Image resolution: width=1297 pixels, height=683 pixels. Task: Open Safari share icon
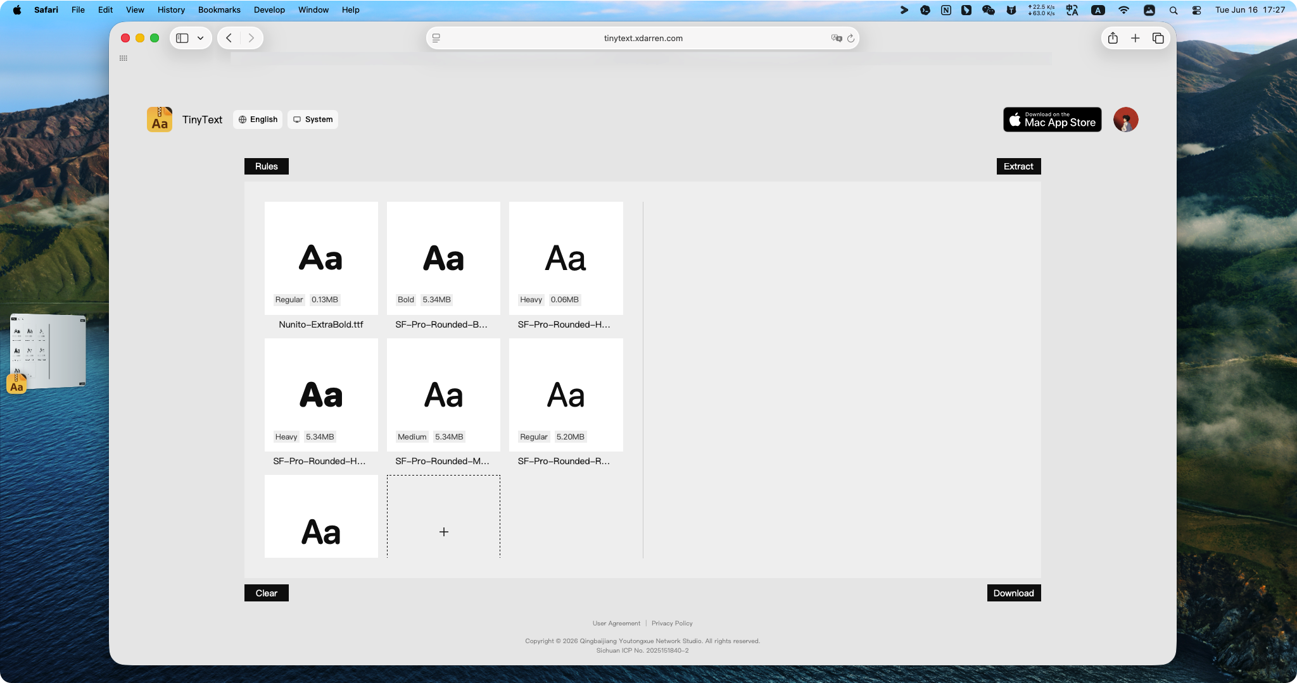(x=1113, y=38)
